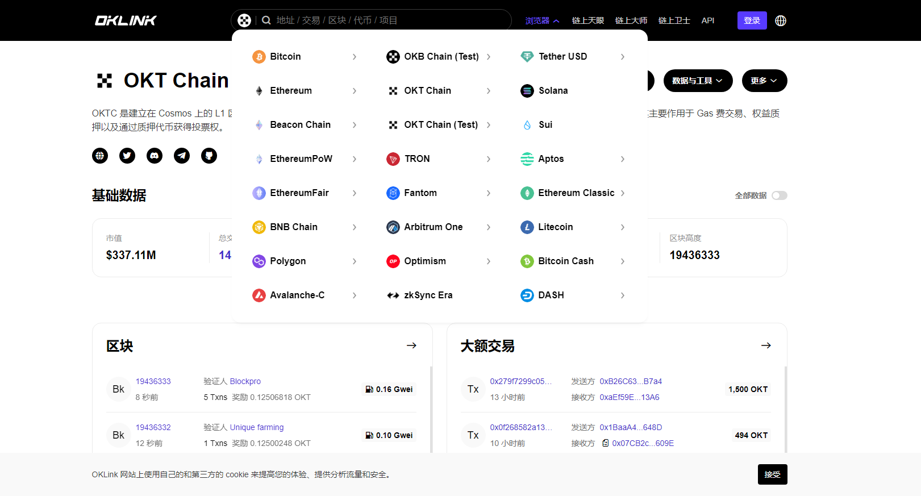
Task: Select Ethereum from the chain menu
Action: (x=290, y=91)
